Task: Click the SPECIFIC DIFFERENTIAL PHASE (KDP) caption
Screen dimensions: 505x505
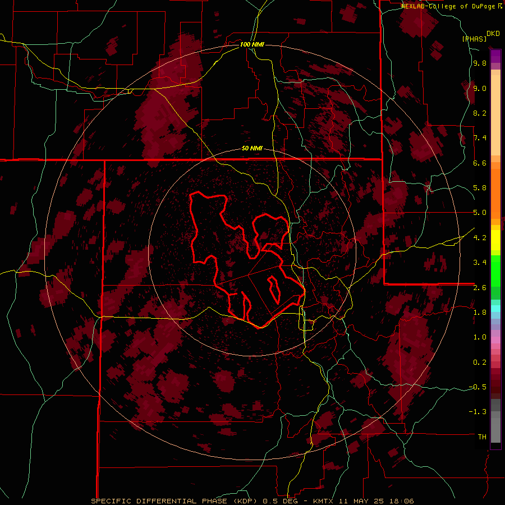Action: (x=175, y=501)
